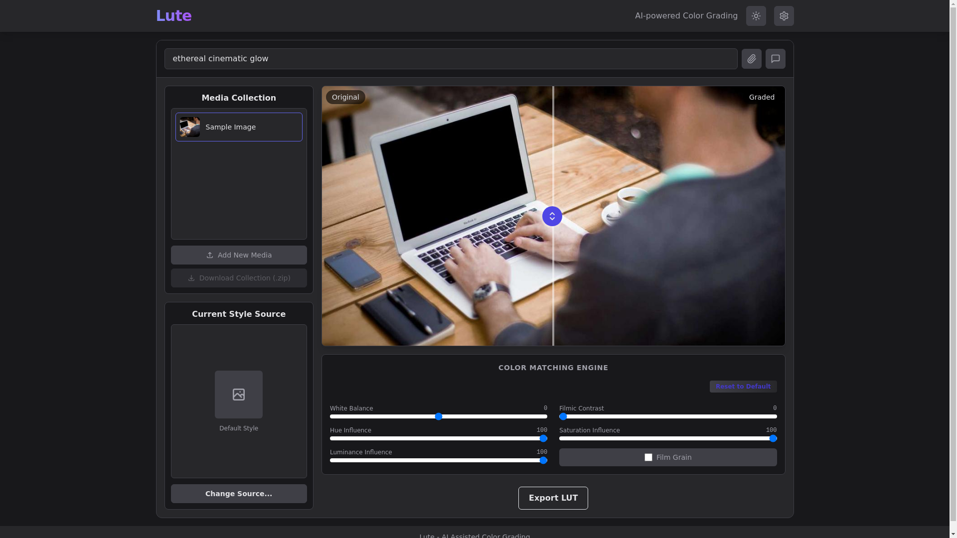Click the White Balance slider handle
Screen dimensions: 957x538
pos(439,416)
